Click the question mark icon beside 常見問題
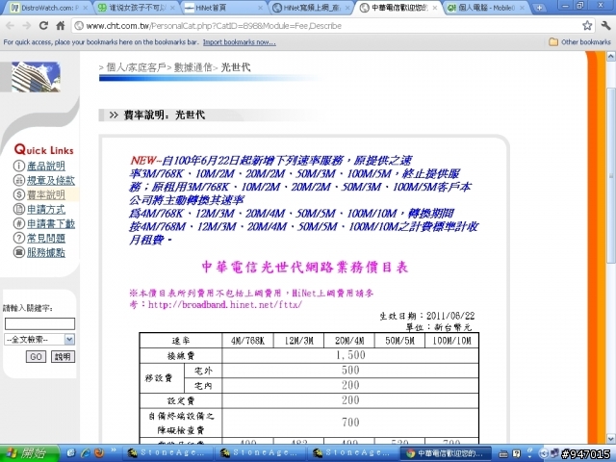This screenshot has height=462, width=616. coord(19,238)
